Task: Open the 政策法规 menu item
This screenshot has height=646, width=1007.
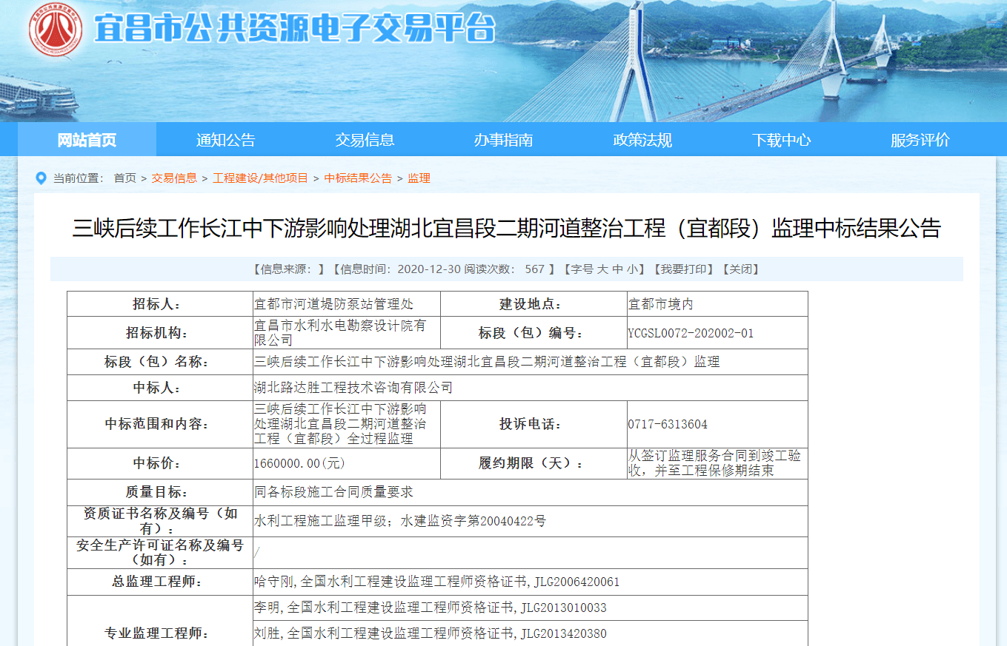Action: tap(642, 140)
